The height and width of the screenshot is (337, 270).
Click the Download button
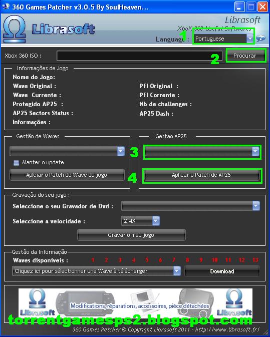coord(222,271)
